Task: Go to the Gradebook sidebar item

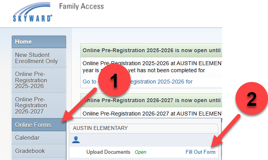Action: point(30,151)
